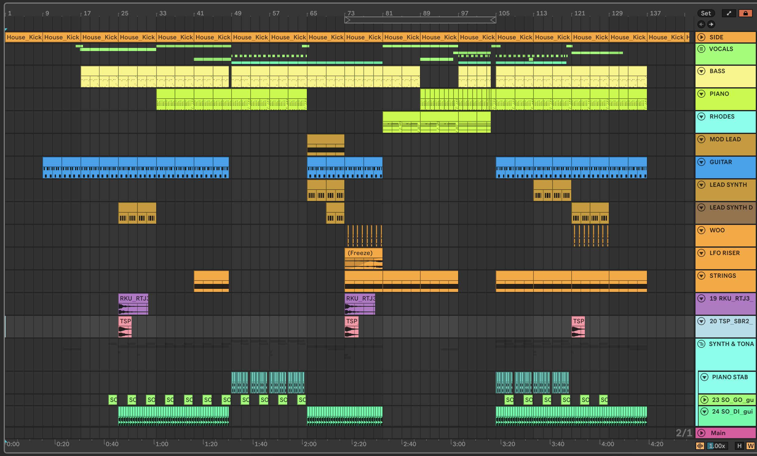Unfold the 19 RKU_RTJ3 track
This screenshot has height=456, width=757.
point(701,298)
